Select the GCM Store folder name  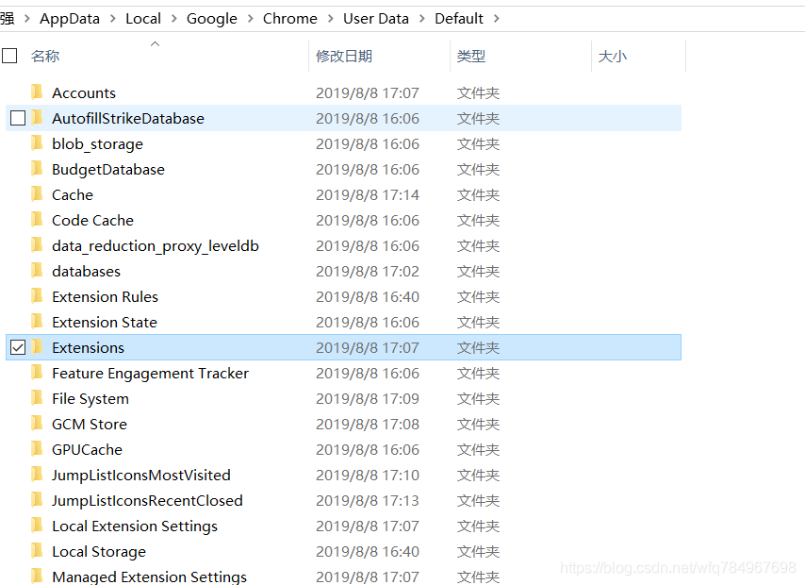tap(90, 424)
